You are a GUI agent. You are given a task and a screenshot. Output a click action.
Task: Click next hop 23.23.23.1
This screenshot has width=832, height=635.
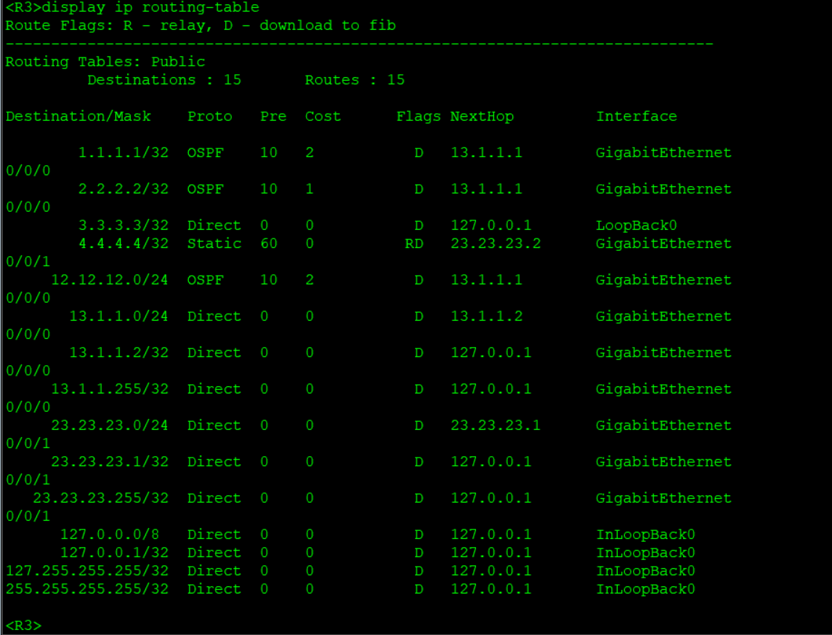(x=496, y=426)
